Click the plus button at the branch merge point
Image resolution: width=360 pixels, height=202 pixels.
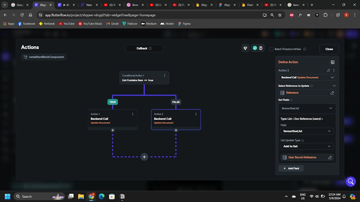144,157
